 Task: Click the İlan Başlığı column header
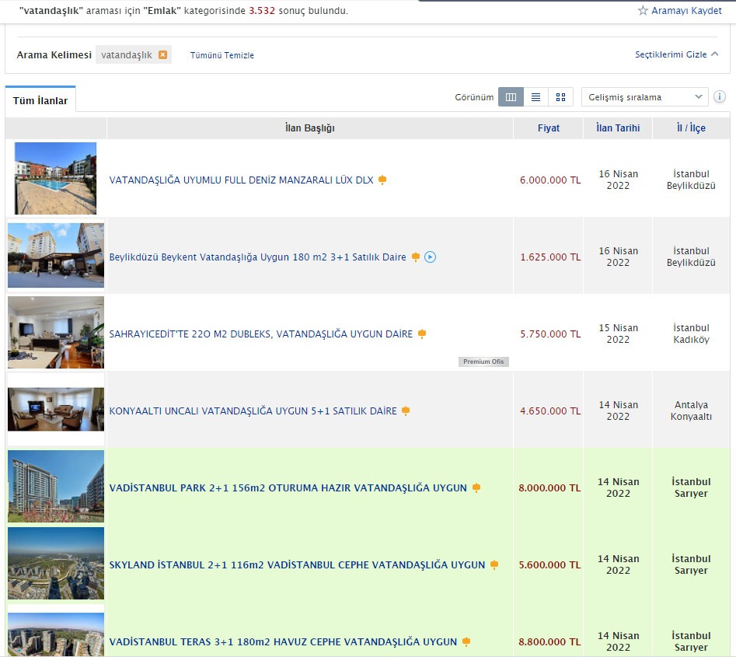310,128
